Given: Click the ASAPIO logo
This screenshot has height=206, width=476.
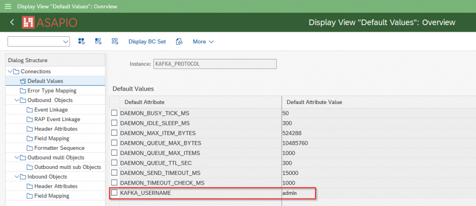Looking at the screenshot, I should coord(50,22).
